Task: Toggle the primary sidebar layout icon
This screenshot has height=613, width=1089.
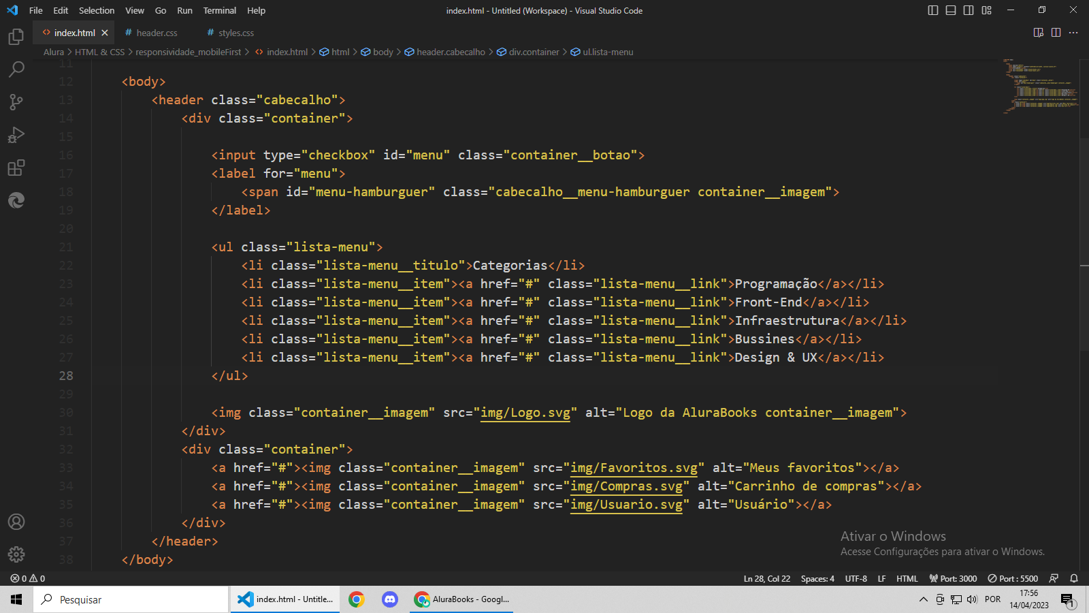Action: click(x=933, y=10)
